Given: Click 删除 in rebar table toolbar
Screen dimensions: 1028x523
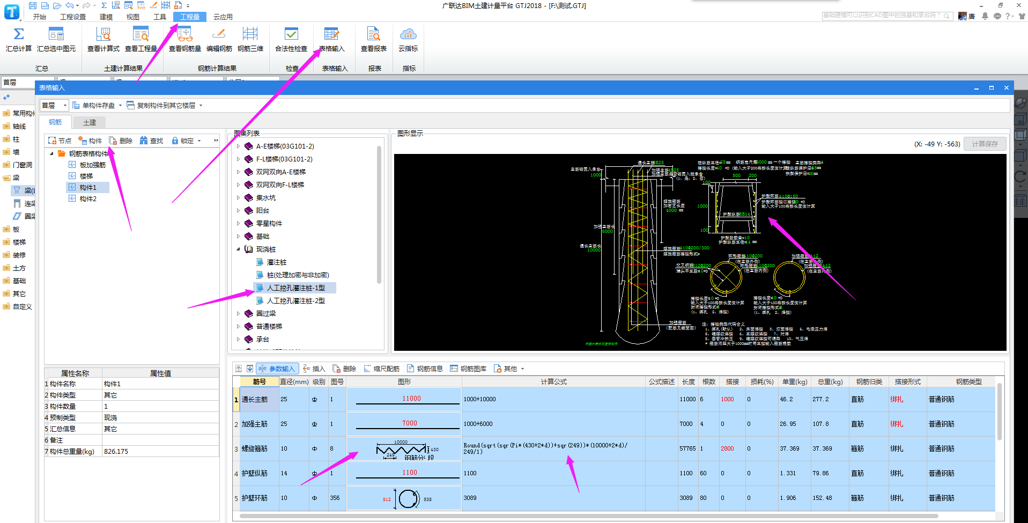Looking at the screenshot, I should point(344,369).
